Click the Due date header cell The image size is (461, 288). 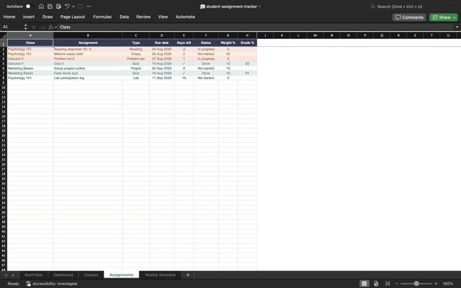click(162, 43)
